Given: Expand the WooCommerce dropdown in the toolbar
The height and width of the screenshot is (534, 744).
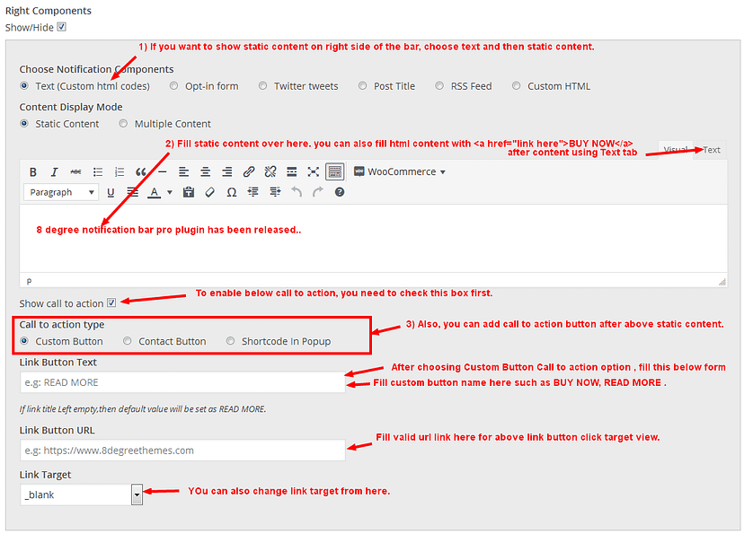Looking at the screenshot, I should [x=400, y=171].
